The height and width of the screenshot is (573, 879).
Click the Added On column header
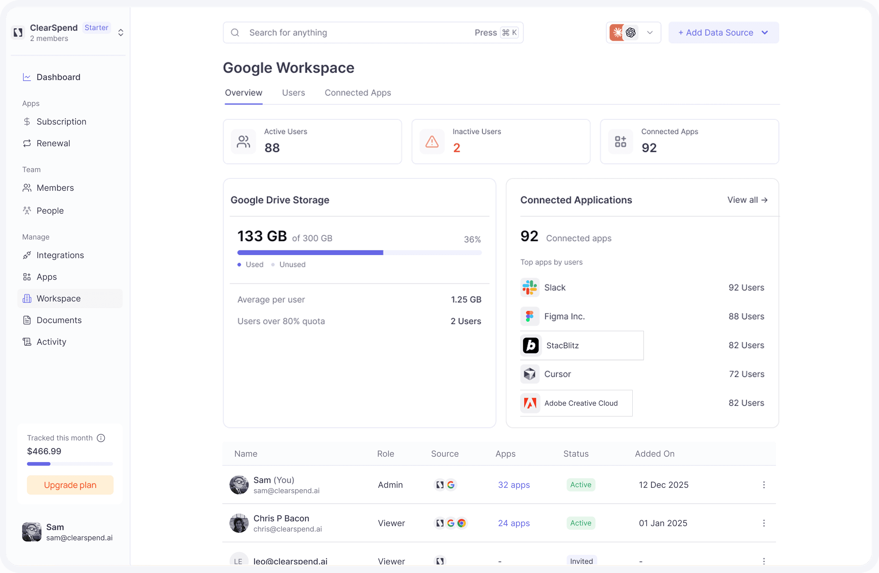654,454
